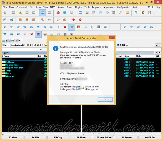Click the clipboard with green checklist icon

150,13
